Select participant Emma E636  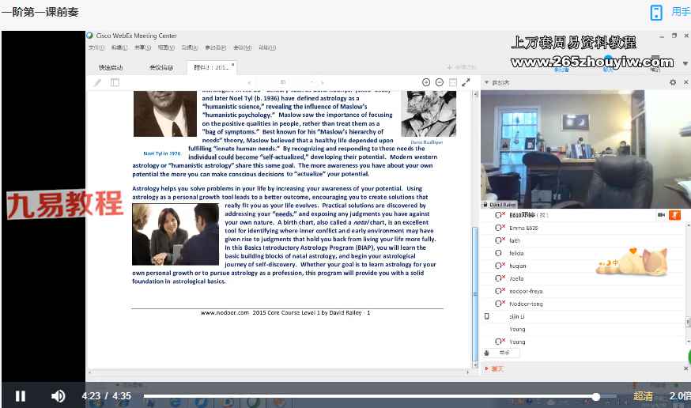(523, 228)
